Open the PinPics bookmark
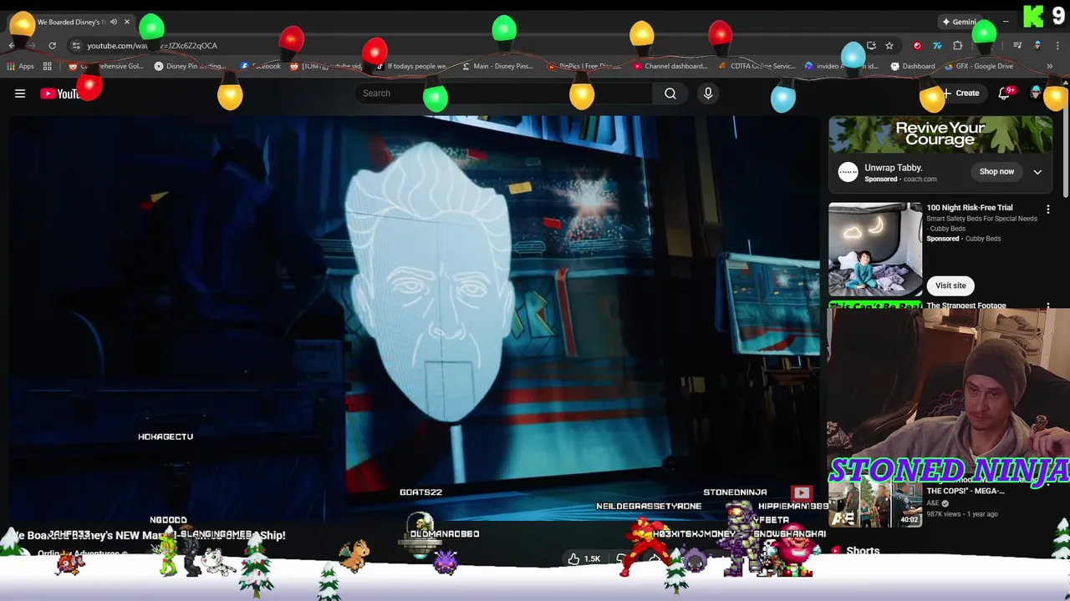Image resolution: width=1070 pixels, height=601 pixels. pyautogui.click(x=583, y=66)
